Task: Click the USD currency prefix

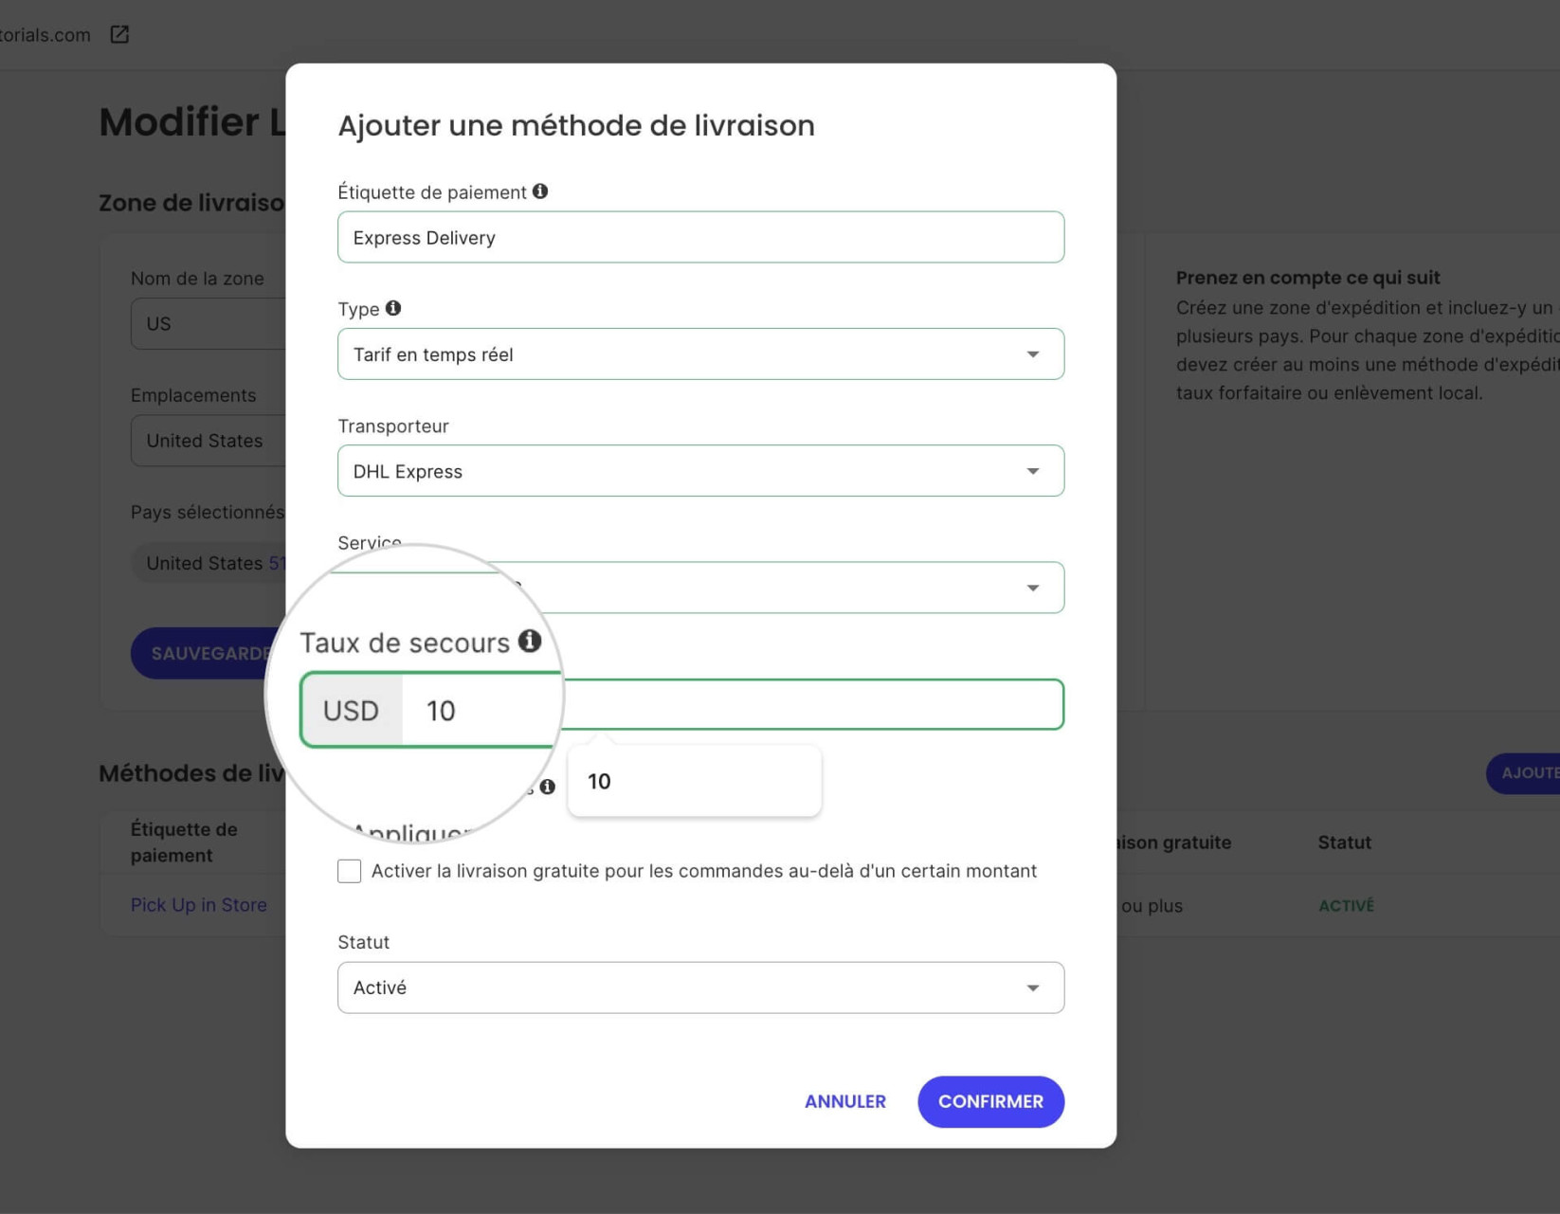Action: click(x=351, y=711)
